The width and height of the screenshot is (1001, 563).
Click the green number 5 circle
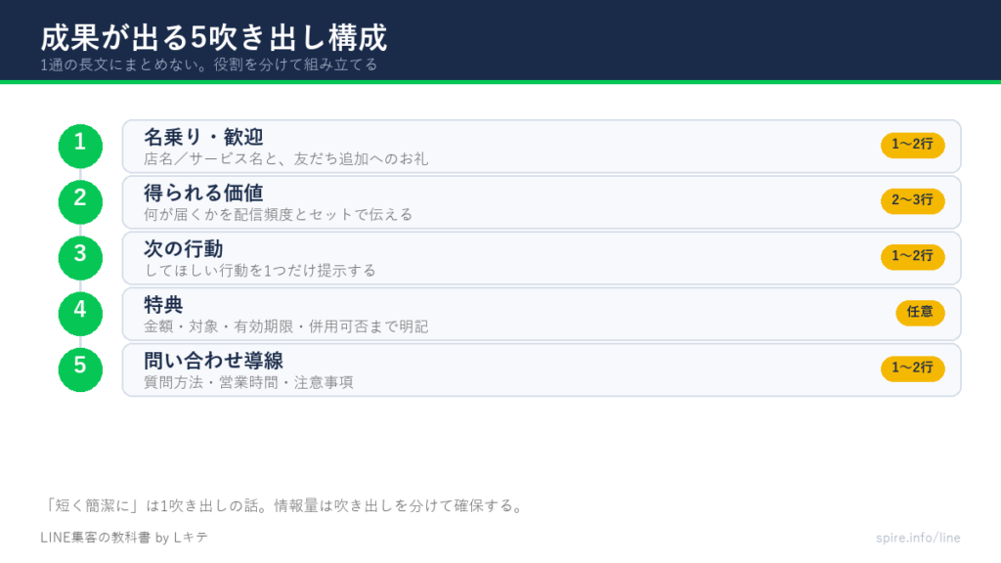pos(80,369)
